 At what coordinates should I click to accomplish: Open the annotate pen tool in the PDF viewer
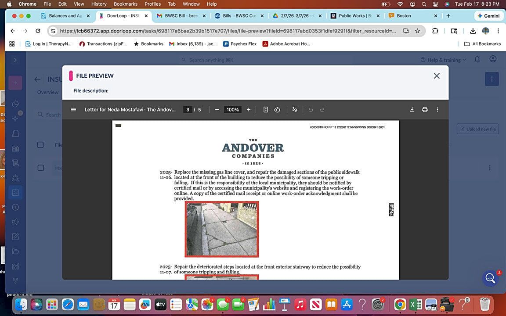[295, 109]
